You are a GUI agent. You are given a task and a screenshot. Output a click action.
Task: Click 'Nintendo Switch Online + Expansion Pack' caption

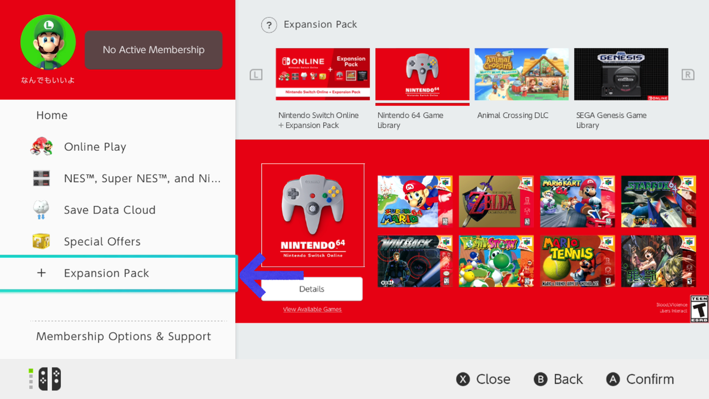318,120
